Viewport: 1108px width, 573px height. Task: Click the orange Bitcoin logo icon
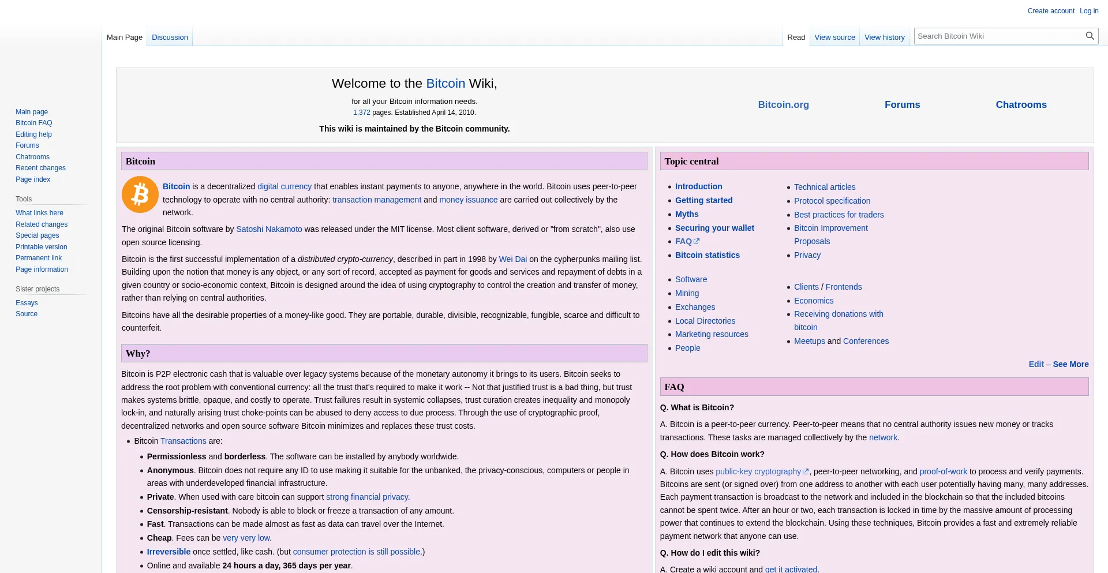[140, 194]
